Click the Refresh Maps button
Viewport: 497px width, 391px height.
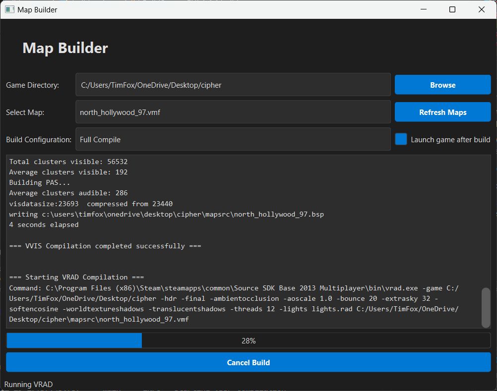pos(442,112)
